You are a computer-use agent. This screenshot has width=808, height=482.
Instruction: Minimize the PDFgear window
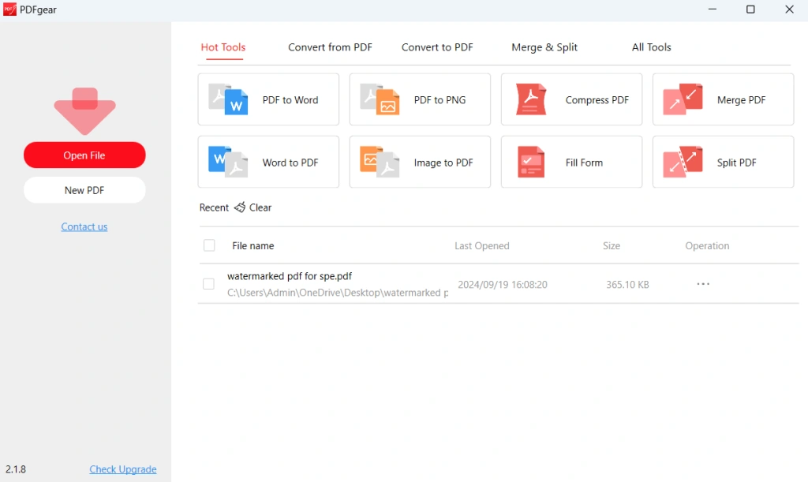coord(713,9)
